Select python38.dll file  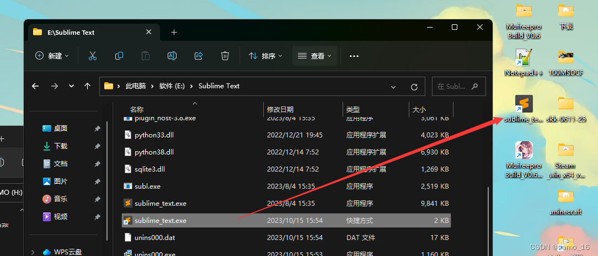coord(286,152)
